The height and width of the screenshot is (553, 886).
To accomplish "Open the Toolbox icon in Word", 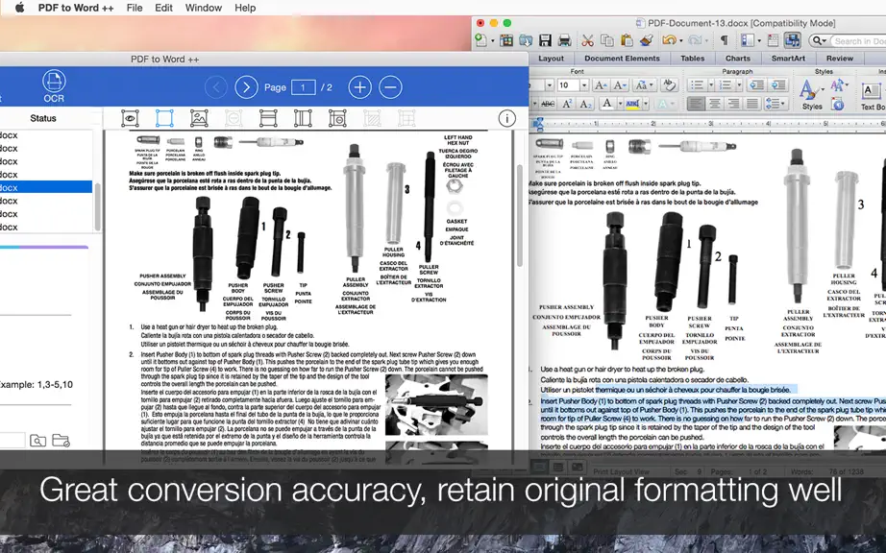I will click(x=773, y=40).
